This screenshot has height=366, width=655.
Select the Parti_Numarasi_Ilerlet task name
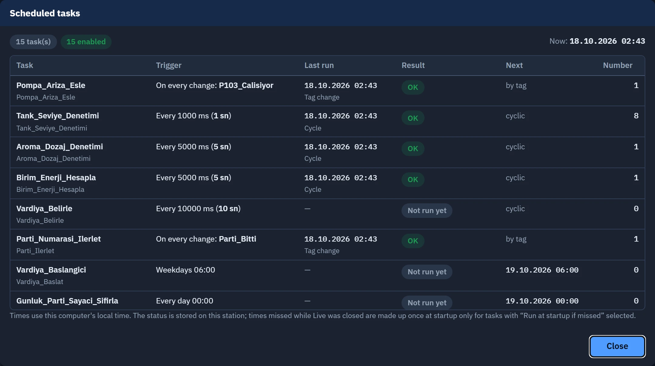click(x=59, y=239)
